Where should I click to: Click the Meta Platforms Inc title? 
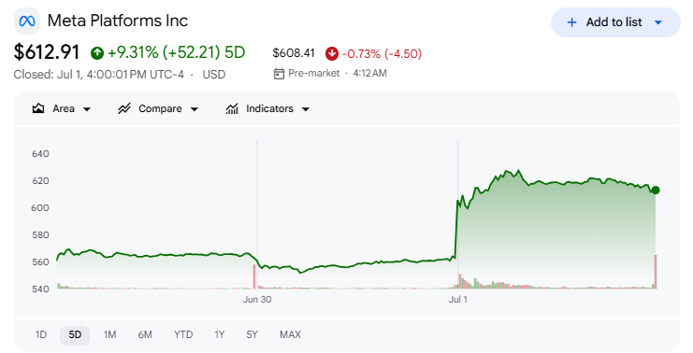[x=118, y=21]
